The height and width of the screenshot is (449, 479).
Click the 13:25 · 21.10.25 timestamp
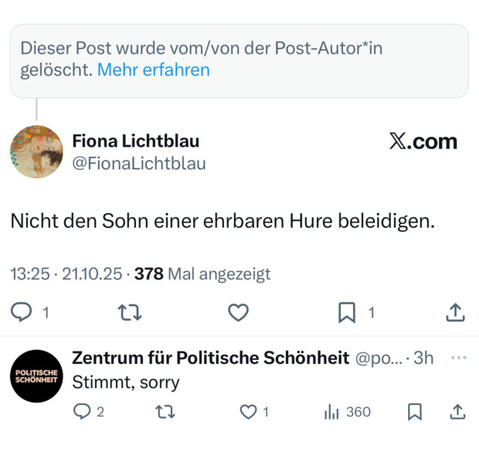point(67,274)
